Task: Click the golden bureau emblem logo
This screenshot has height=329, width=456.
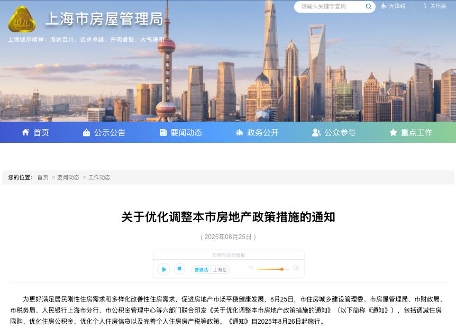Action: (x=22, y=20)
